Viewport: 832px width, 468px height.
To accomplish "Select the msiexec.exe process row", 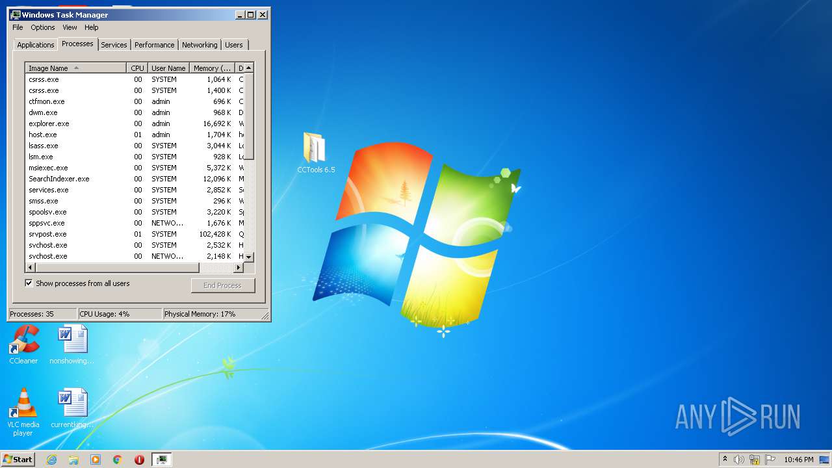I will (x=135, y=168).
